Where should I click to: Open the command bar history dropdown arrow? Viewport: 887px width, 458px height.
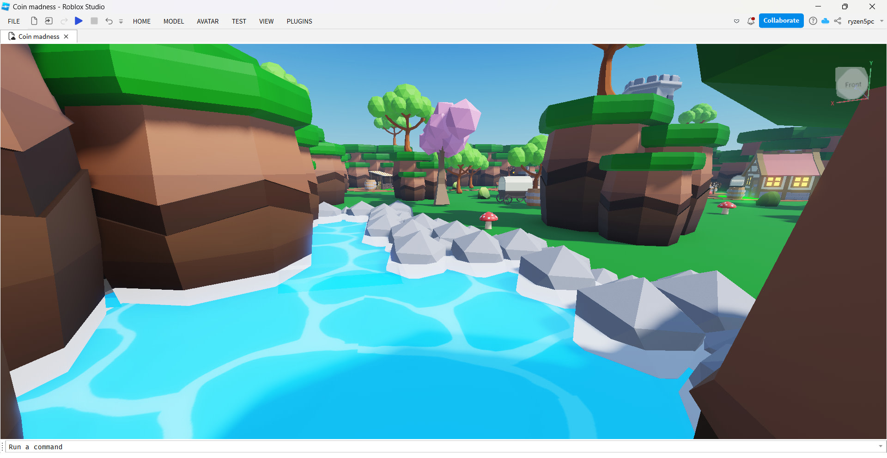click(x=881, y=446)
